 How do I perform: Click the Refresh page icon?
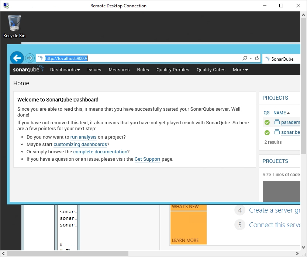tap(257, 58)
